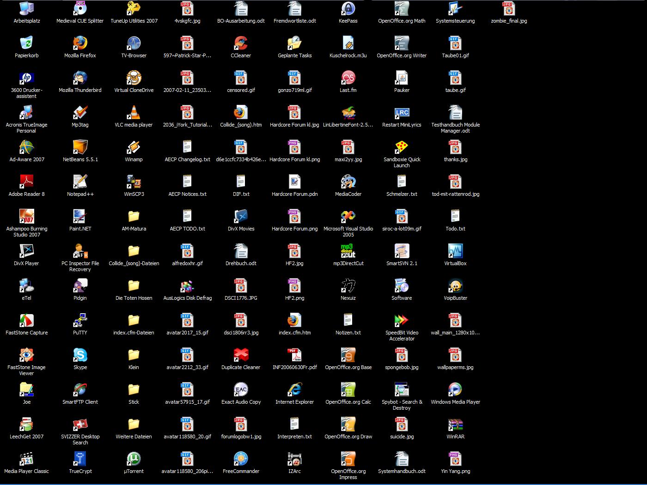Launch VoipBuster

pyautogui.click(x=456, y=285)
